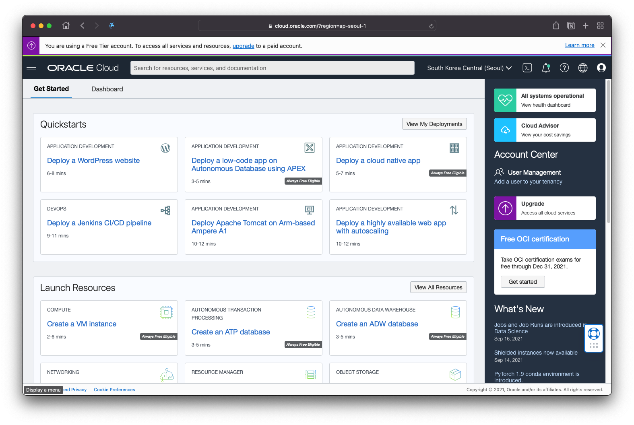The image size is (634, 425).
Task: Expand the South Korea Central region dropdown
Action: (x=469, y=68)
